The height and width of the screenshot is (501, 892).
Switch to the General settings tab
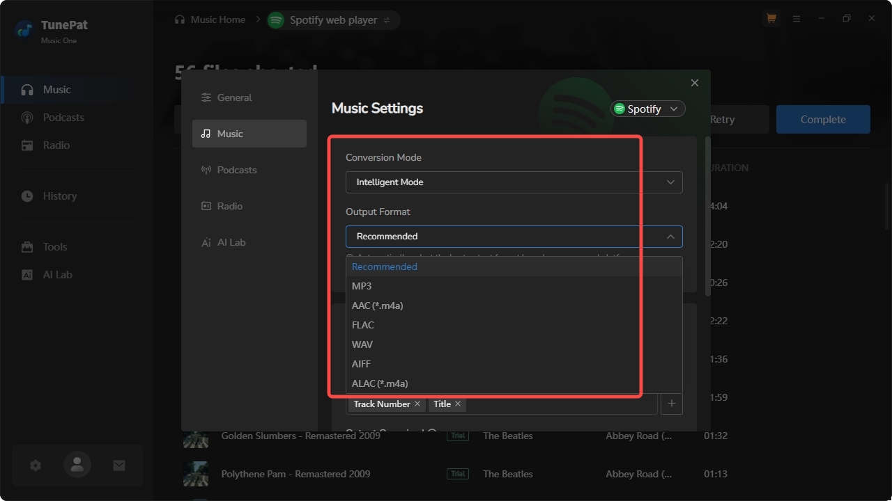click(x=235, y=97)
